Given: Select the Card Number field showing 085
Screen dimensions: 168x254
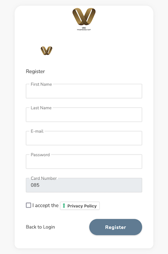Looking at the screenshot, I should [x=84, y=185].
